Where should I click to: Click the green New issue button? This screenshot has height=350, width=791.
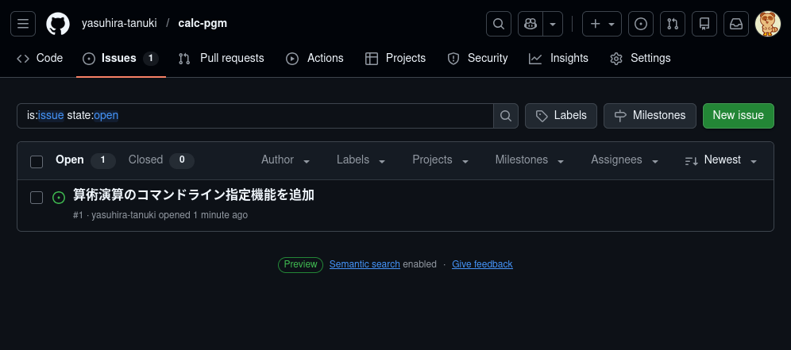coord(738,116)
